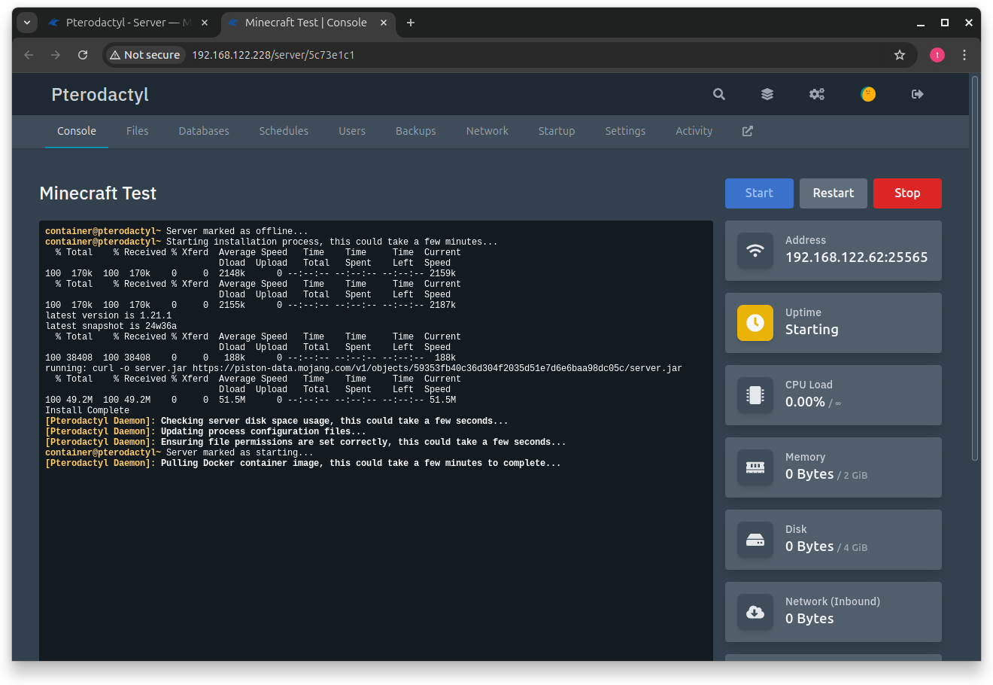Click the yellow account avatar

[868, 94]
